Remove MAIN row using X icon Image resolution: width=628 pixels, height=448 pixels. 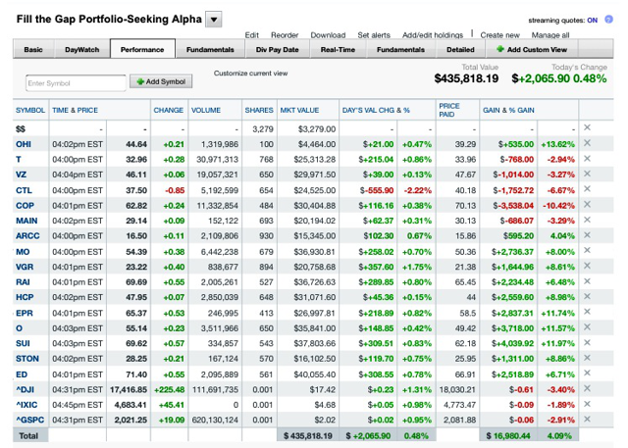coord(587,220)
